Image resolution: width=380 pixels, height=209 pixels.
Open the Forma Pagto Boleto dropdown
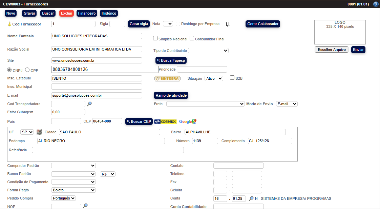(x=73, y=190)
